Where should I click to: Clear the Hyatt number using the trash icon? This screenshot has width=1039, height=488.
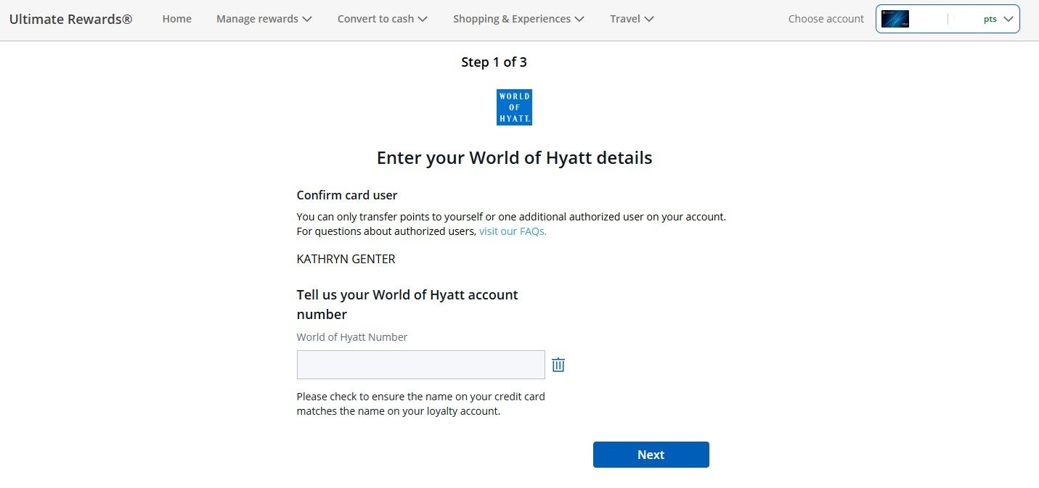(558, 365)
